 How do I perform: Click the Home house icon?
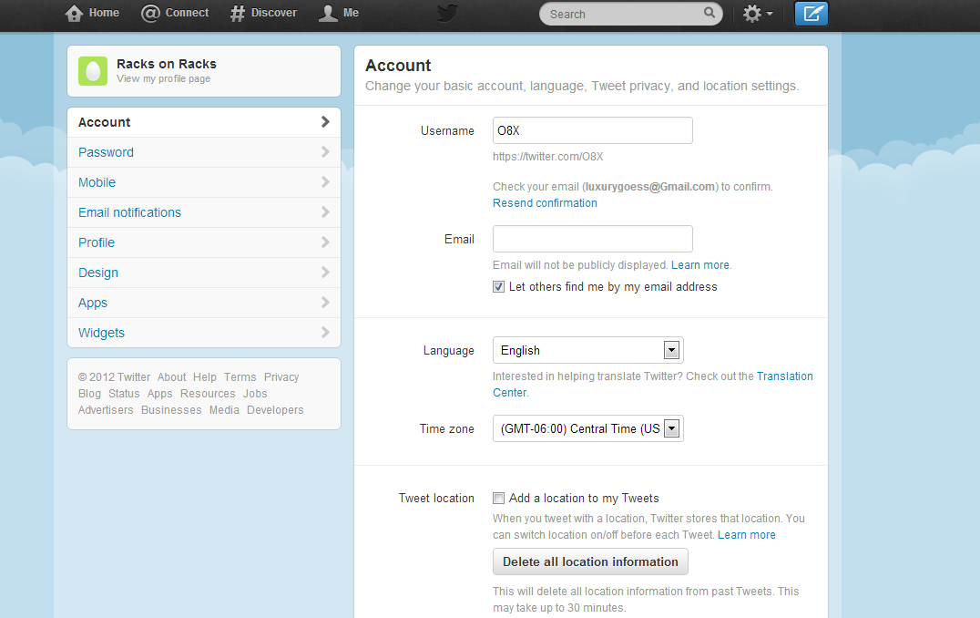pos(74,13)
